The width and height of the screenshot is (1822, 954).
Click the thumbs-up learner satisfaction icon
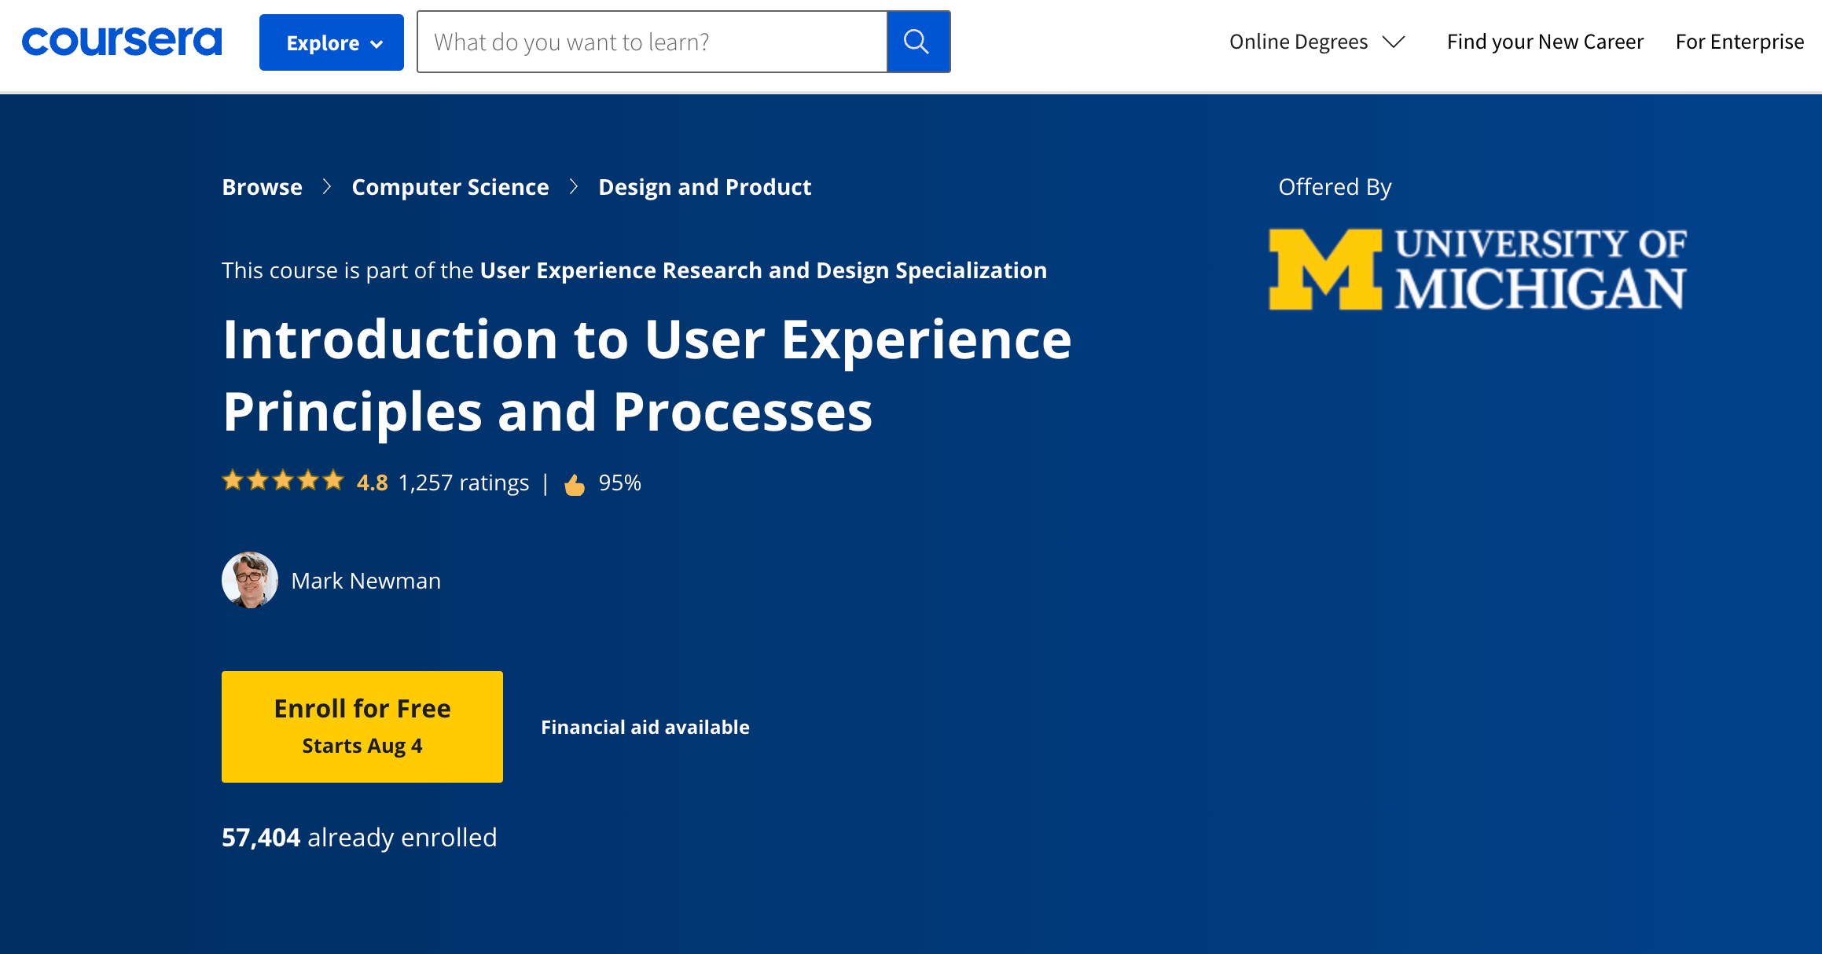[x=575, y=483]
